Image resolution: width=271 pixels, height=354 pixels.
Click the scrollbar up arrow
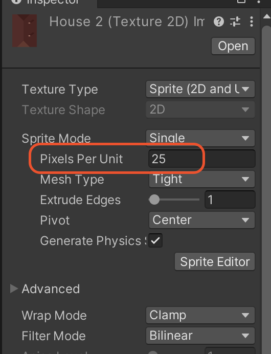pyautogui.click(x=267, y=17)
